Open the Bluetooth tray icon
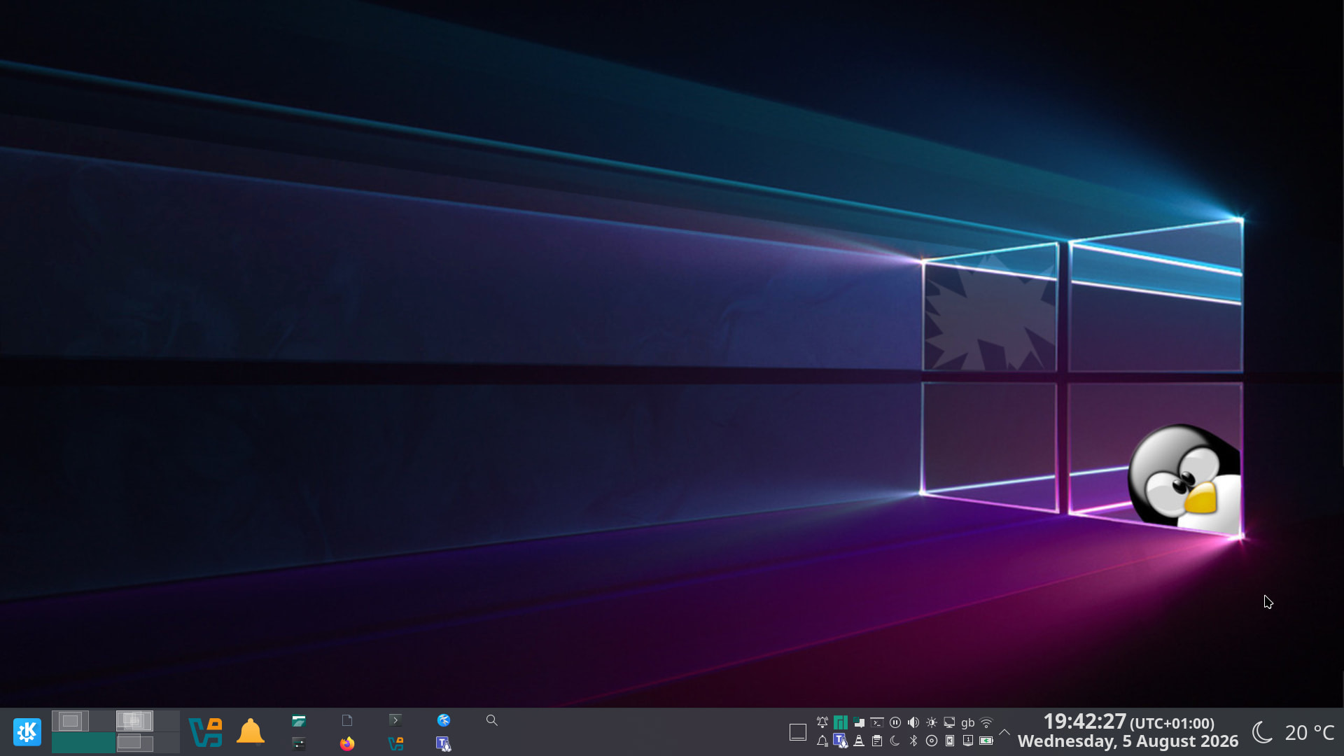This screenshot has height=756, width=1344. [x=913, y=741]
